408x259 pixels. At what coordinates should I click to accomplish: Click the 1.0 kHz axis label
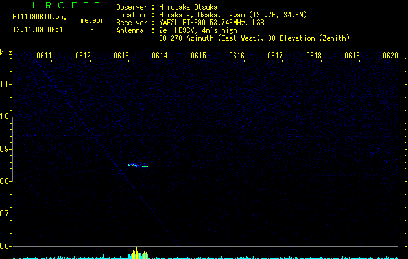pyautogui.click(x=6, y=117)
